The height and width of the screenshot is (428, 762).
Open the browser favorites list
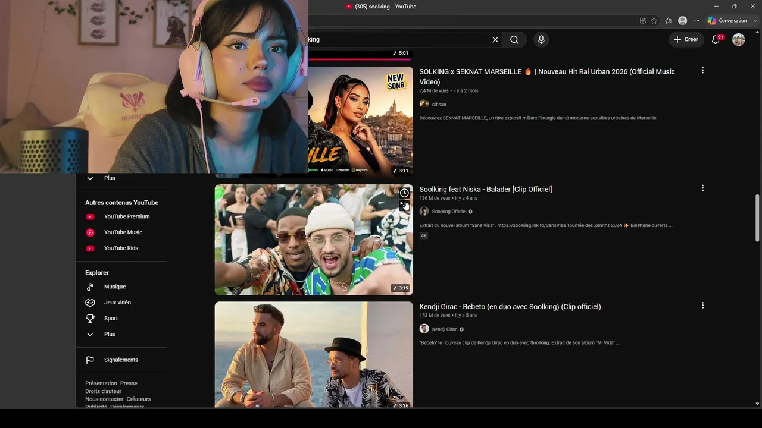pos(669,21)
